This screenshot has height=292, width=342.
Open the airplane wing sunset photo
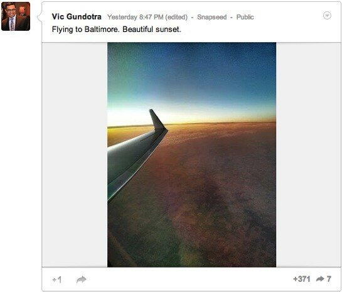click(x=191, y=154)
